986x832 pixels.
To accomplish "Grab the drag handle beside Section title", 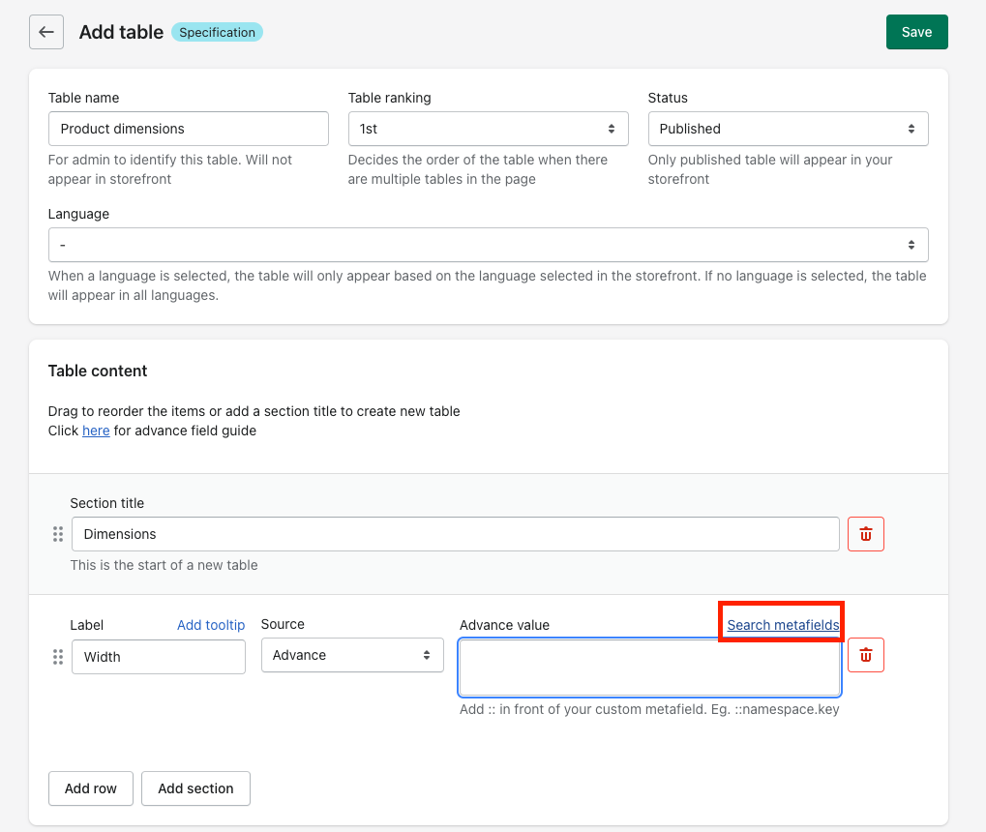I will [x=57, y=534].
